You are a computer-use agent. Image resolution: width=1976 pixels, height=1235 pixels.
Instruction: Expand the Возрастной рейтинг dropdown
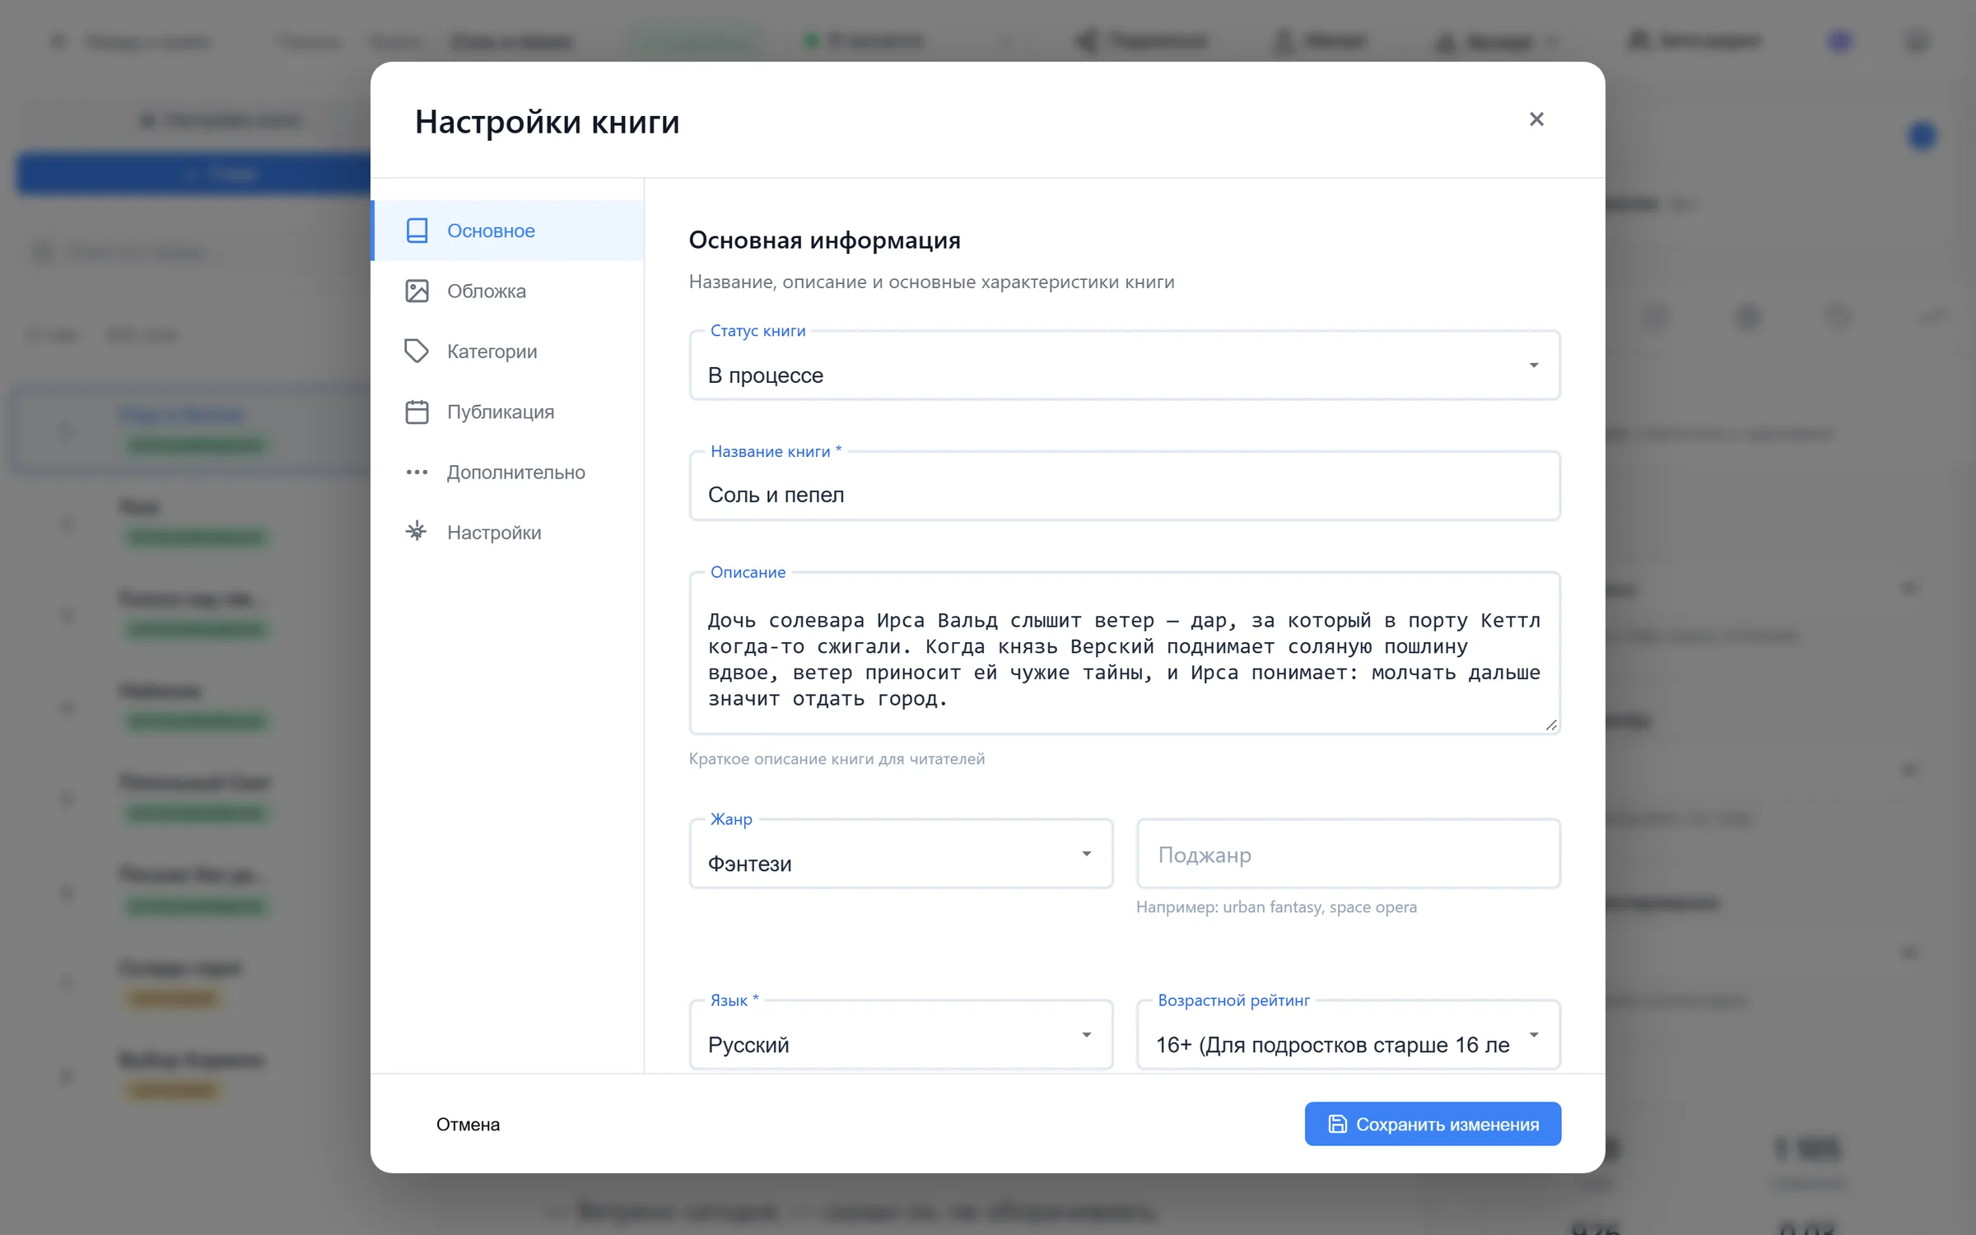(x=1349, y=1035)
